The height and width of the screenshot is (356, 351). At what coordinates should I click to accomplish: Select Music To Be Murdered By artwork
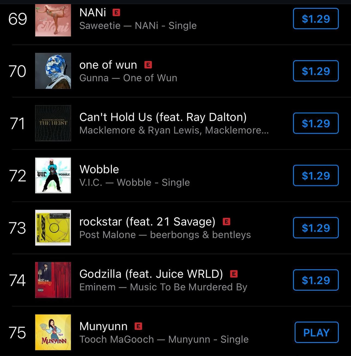tap(53, 280)
